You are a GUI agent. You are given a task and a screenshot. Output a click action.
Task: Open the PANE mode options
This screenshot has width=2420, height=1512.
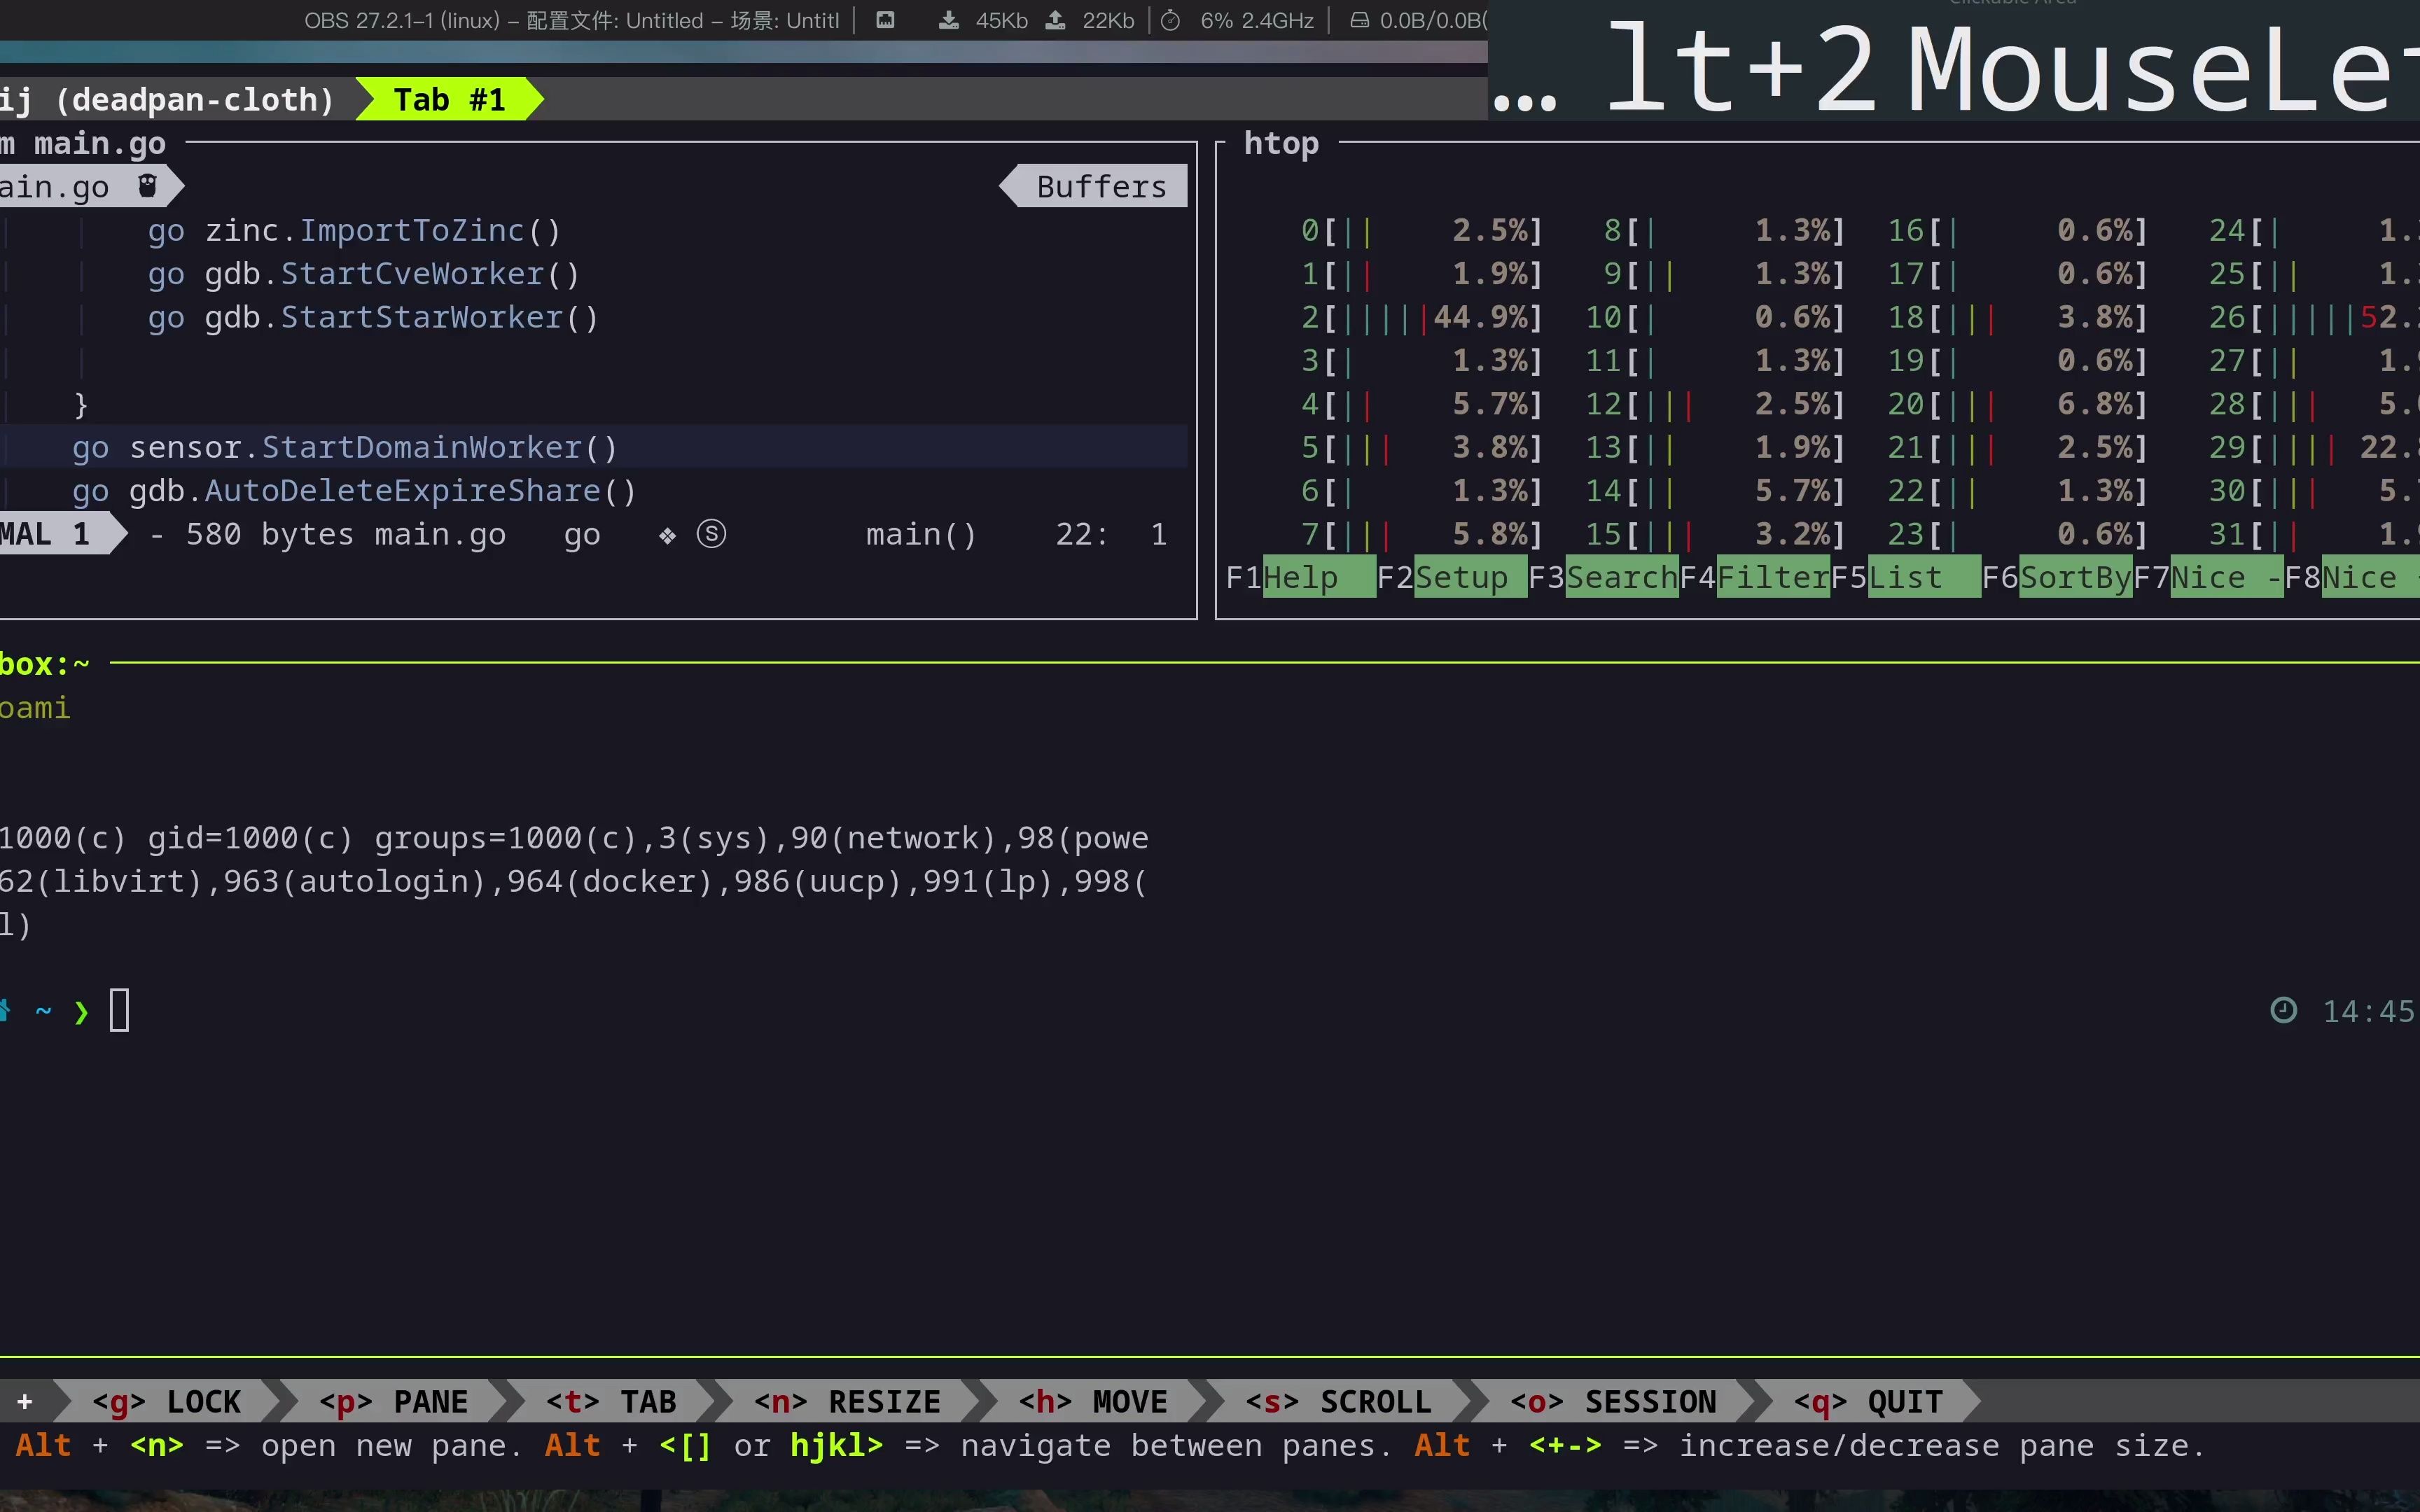(393, 1401)
